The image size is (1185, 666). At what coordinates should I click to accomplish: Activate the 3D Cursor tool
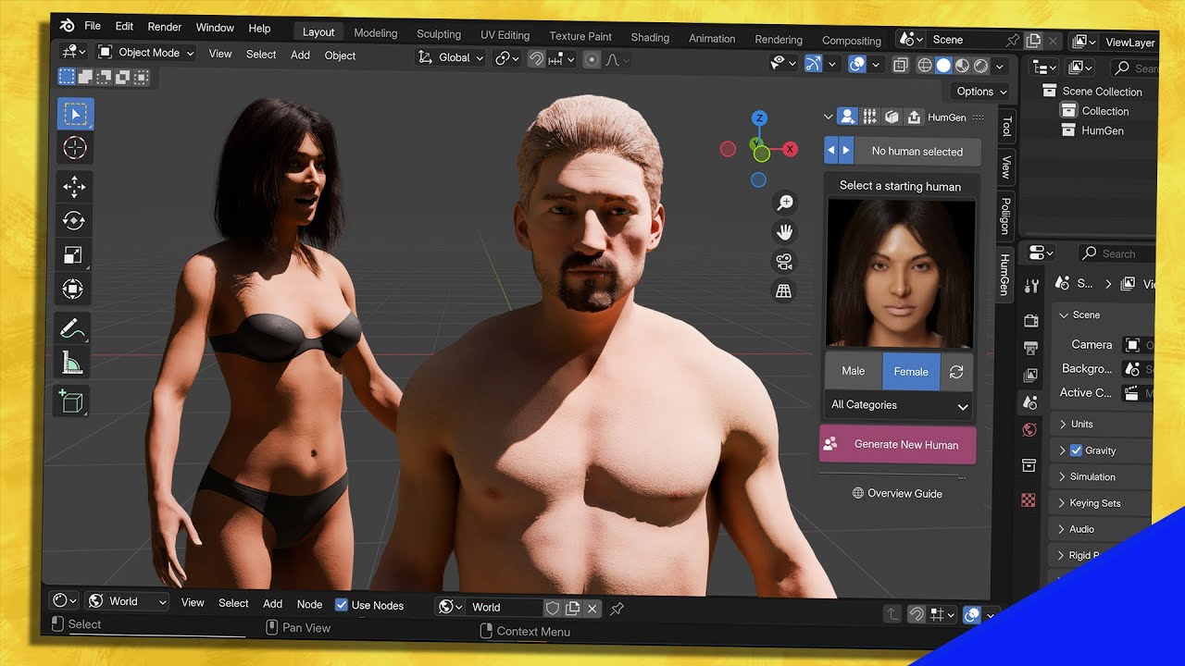(75, 148)
